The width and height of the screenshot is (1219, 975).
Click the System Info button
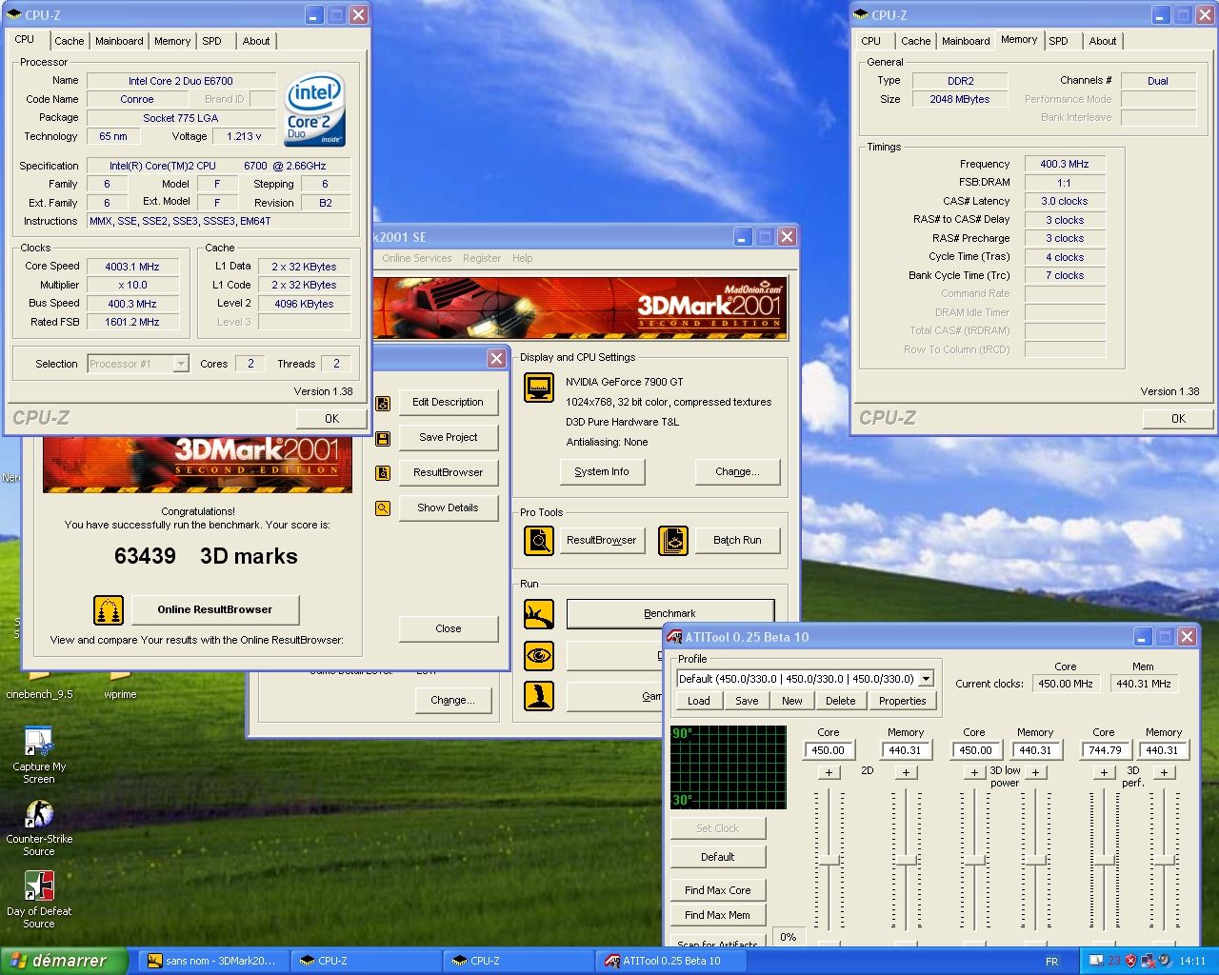(x=601, y=471)
